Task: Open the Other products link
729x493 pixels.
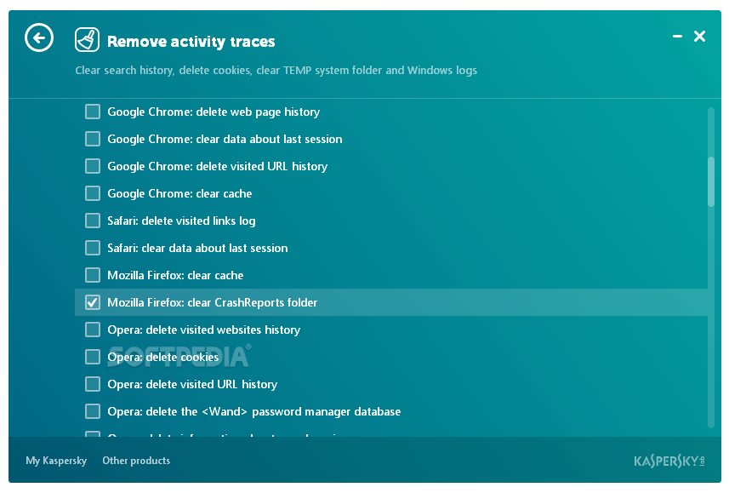Action: pyautogui.click(x=136, y=461)
